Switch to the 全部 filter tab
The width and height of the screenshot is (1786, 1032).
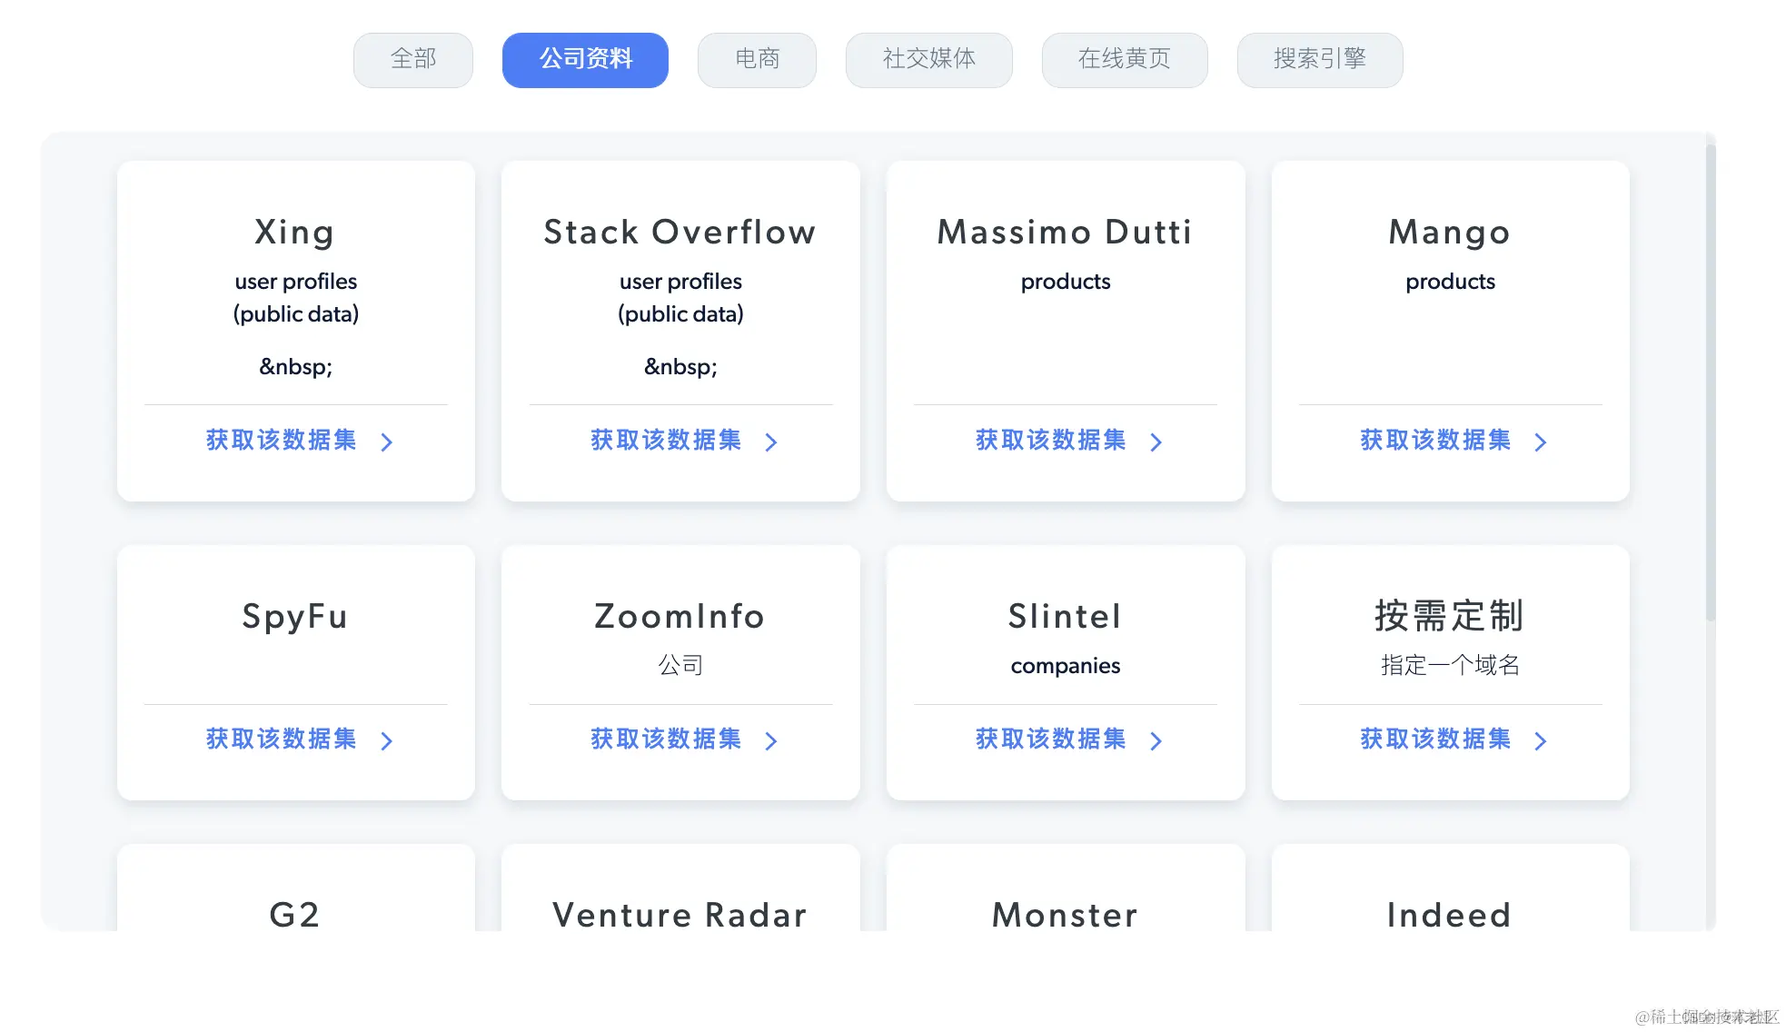(x=413, y=60)
